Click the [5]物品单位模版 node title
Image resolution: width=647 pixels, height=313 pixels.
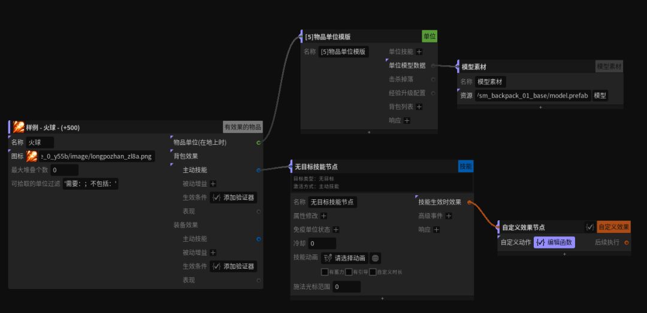tap(328, 37)
